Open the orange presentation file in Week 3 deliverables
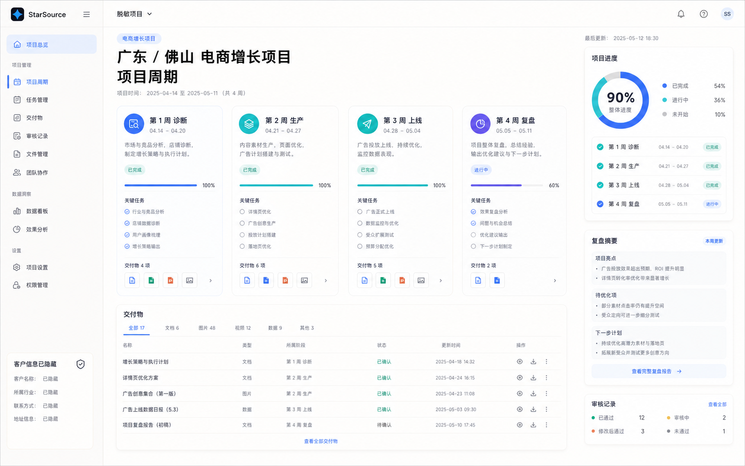This screenshot has width=745, height=466. [x=402, y=280]
